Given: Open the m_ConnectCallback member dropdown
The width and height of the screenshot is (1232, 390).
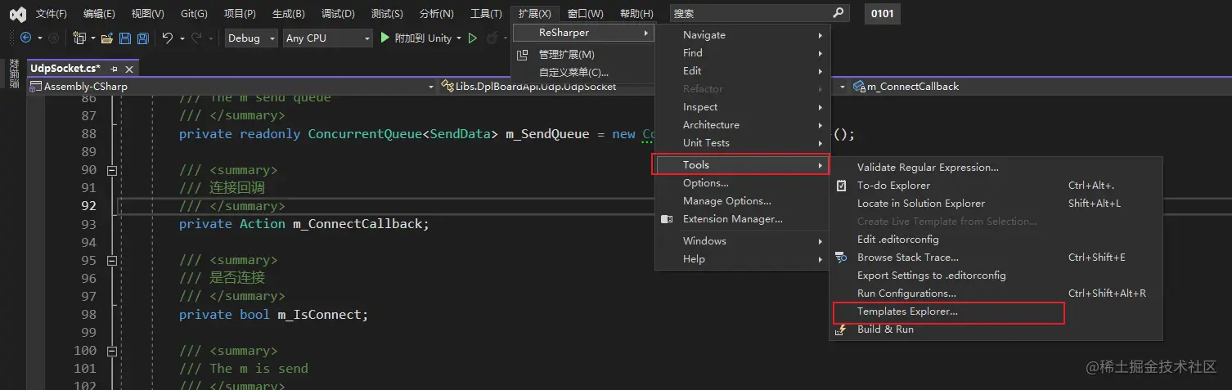Looking at the screenshot, I should click(1039, 86).
